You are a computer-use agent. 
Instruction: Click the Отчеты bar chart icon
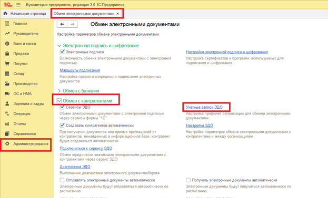click(7, 124)
